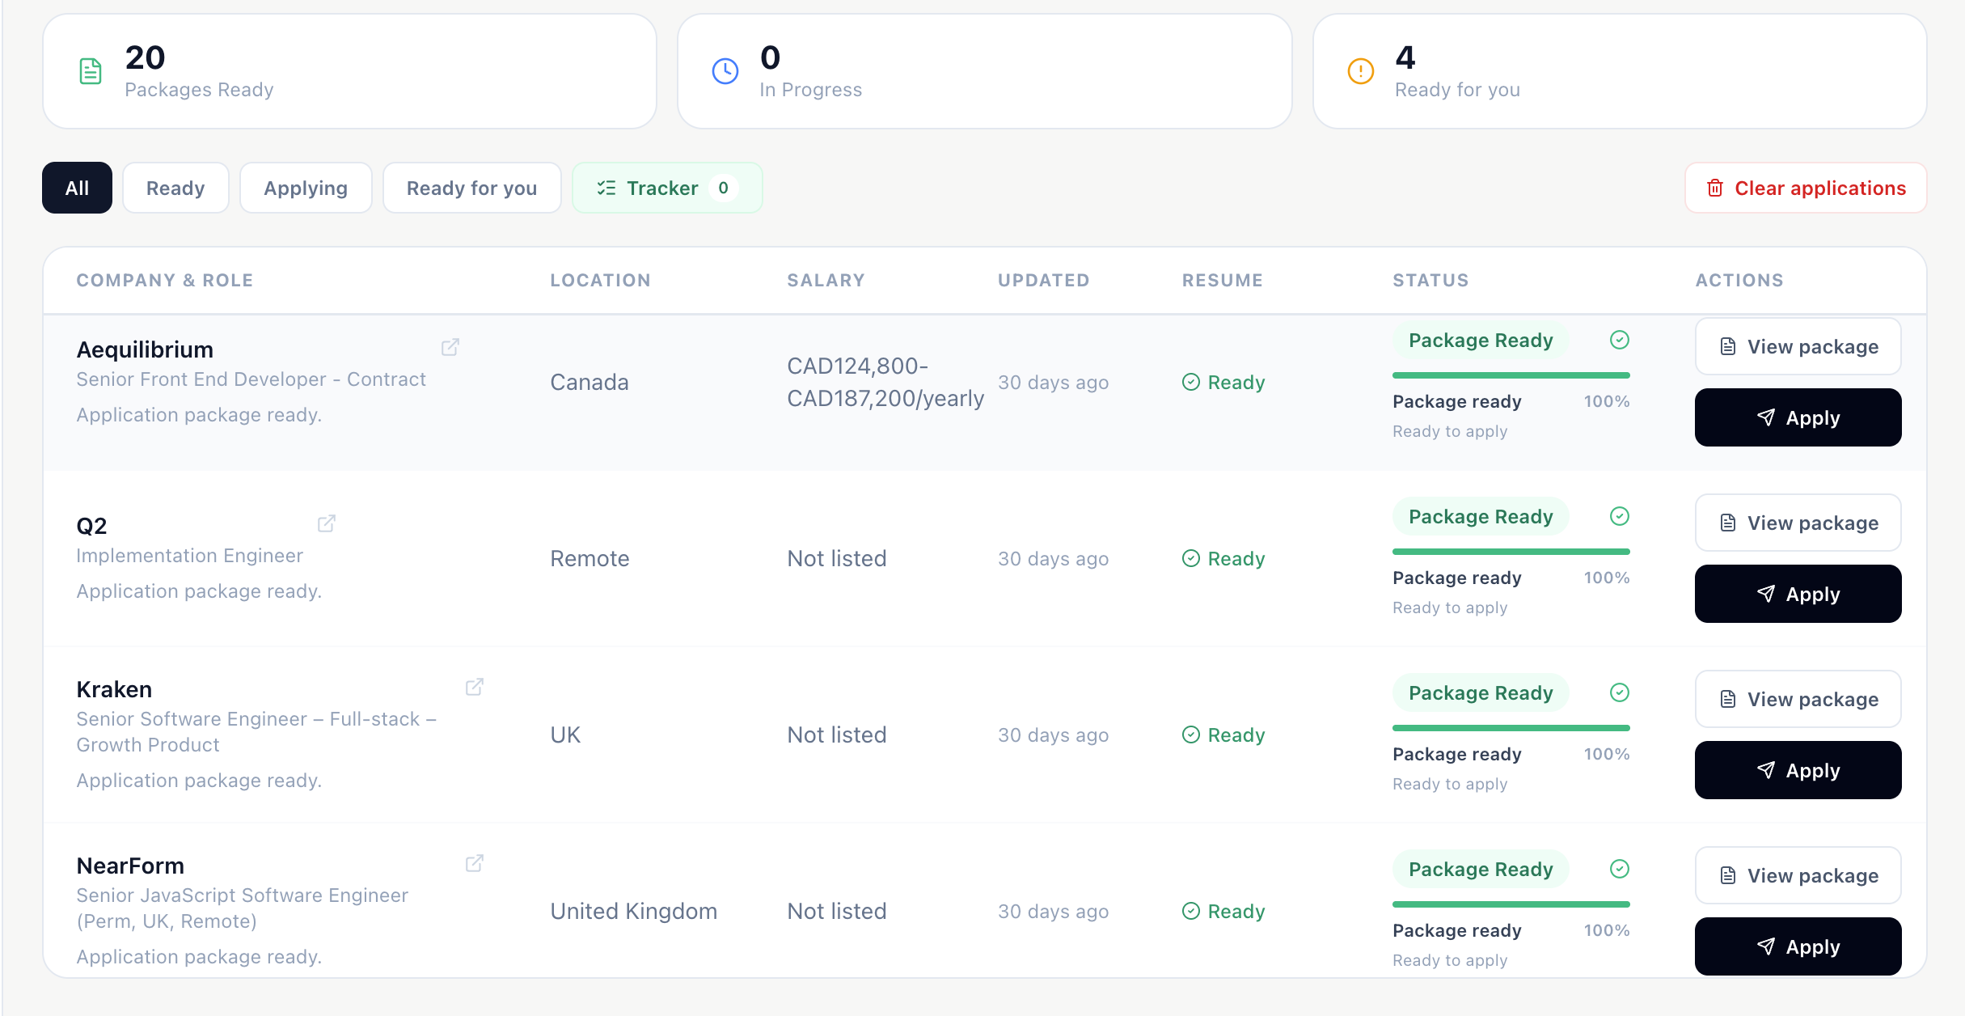
Task: Click the green Packages Ready document icon
Action: pyautogui.click(x=91, y=71)
